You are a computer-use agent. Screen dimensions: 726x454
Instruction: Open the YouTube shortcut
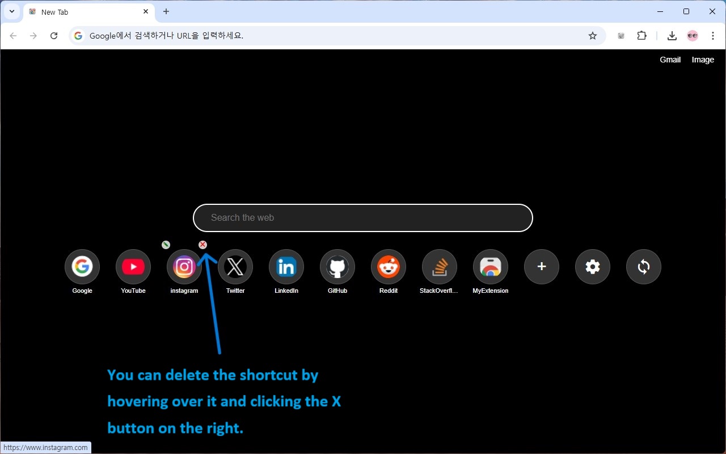[x=133, y=267]
